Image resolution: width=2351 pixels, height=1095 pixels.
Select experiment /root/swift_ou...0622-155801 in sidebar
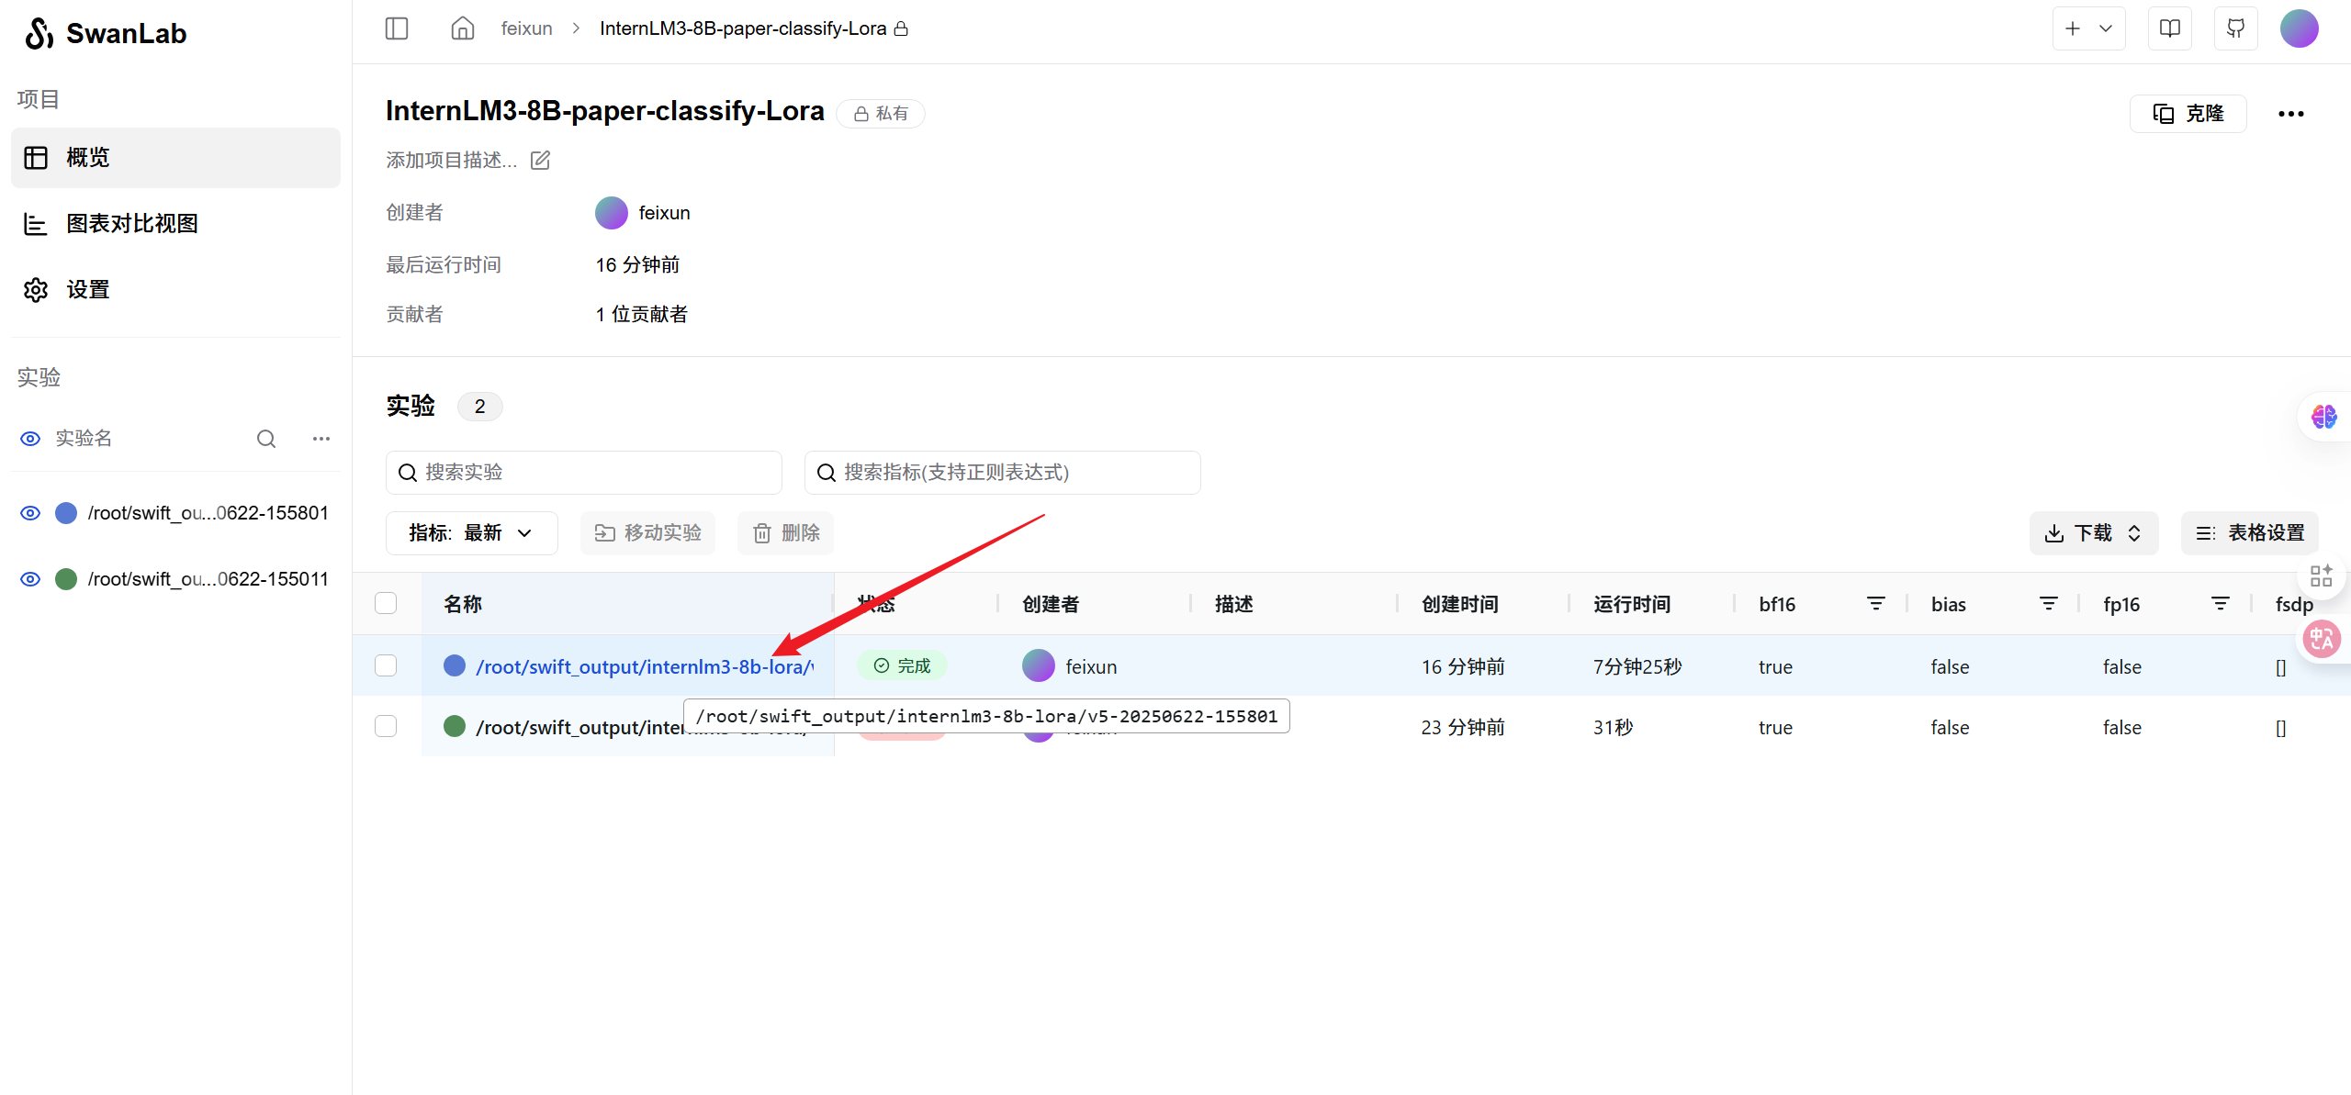point(208,513)
